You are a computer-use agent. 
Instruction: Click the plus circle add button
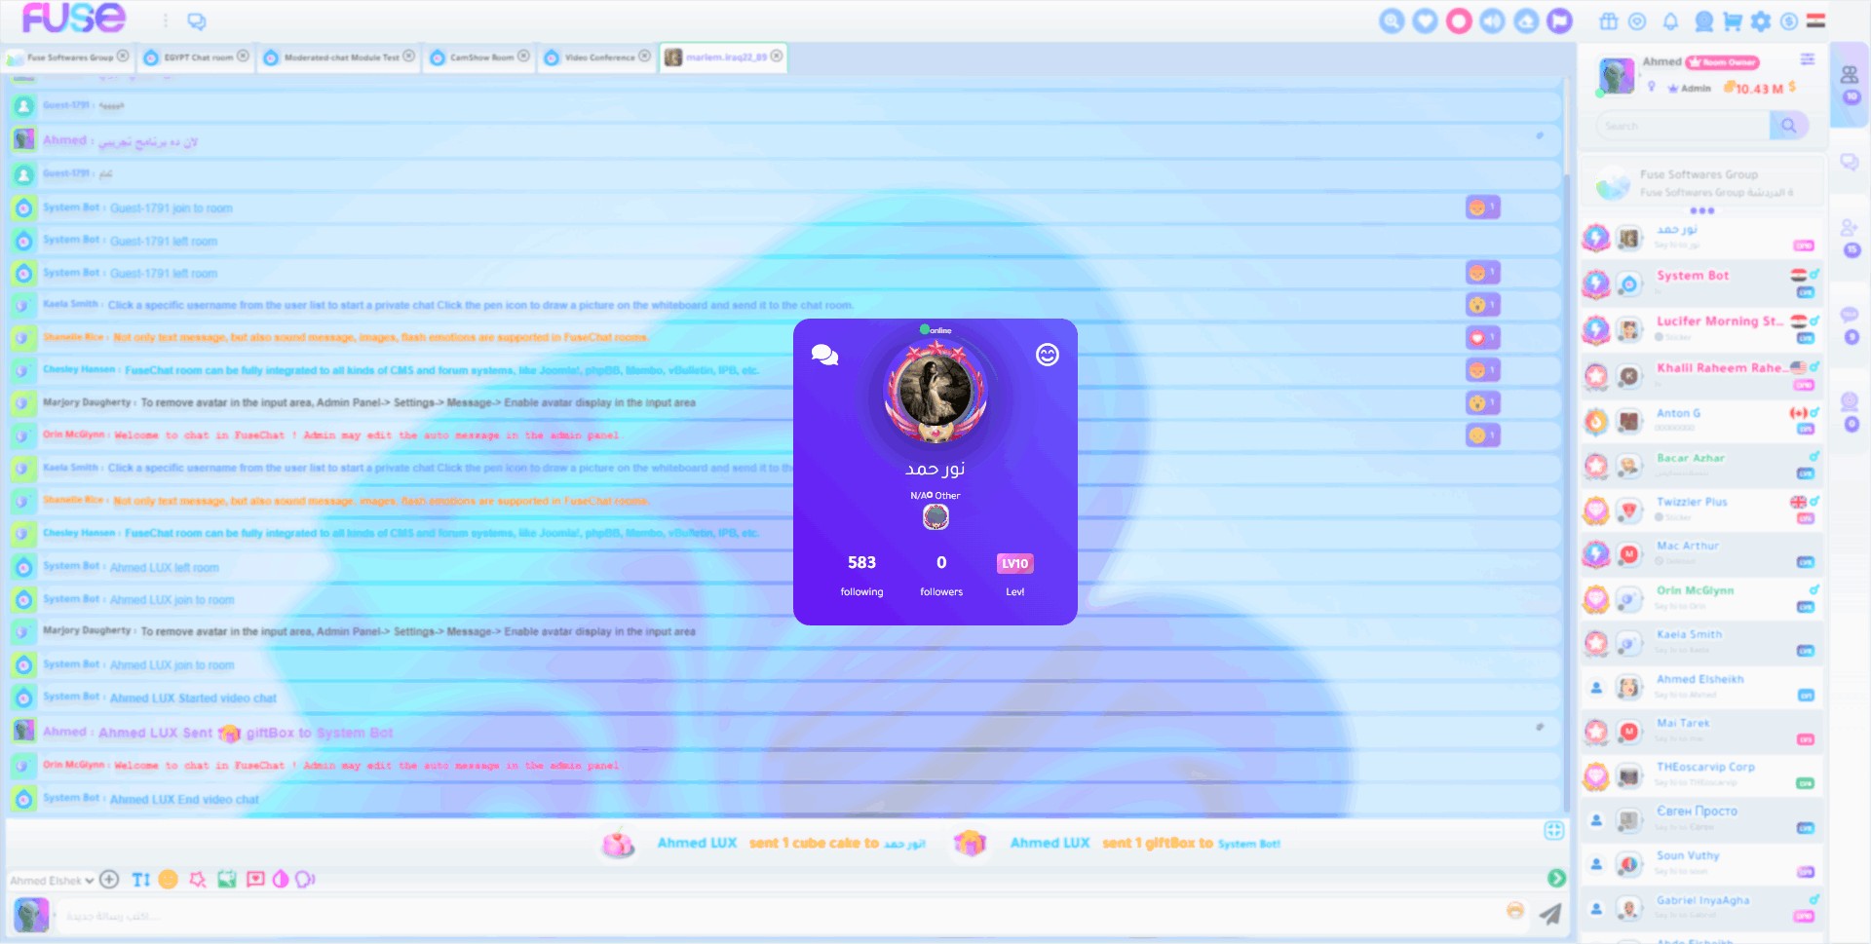point(109,879)
